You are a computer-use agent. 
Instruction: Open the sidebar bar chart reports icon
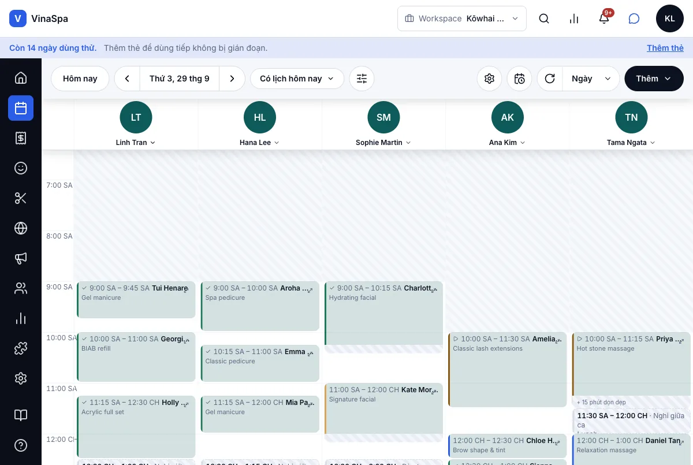(21, 318)
